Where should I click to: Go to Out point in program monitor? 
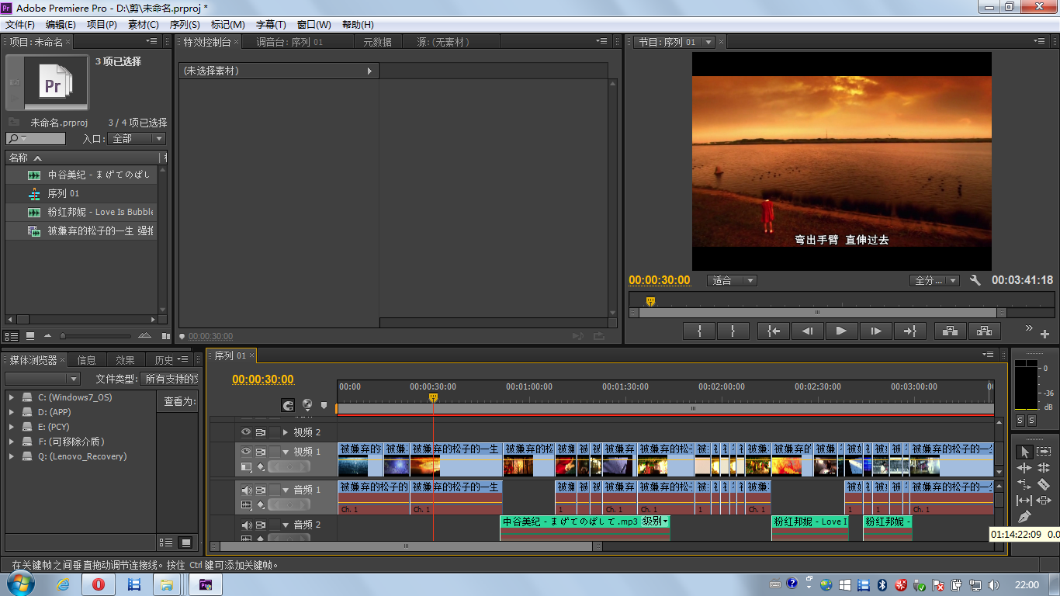coord(909,331)
